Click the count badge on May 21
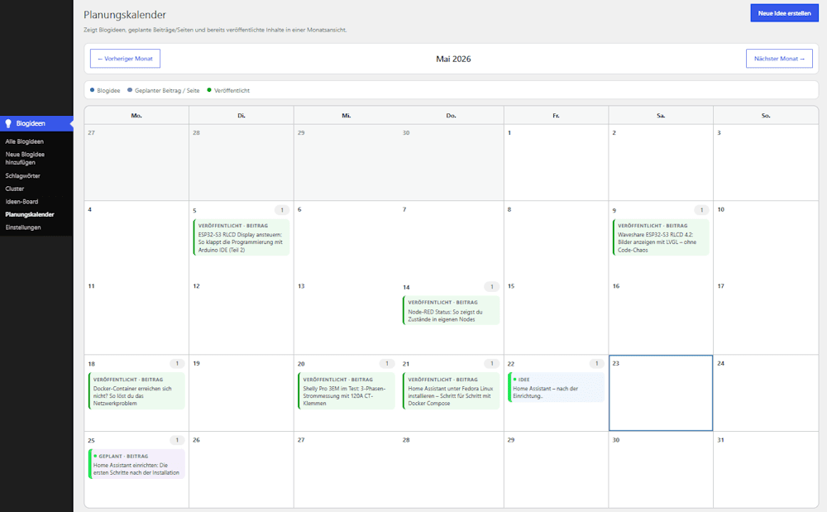Image resolution: width=827 pixels, height=512 pixels. [492, 364]
